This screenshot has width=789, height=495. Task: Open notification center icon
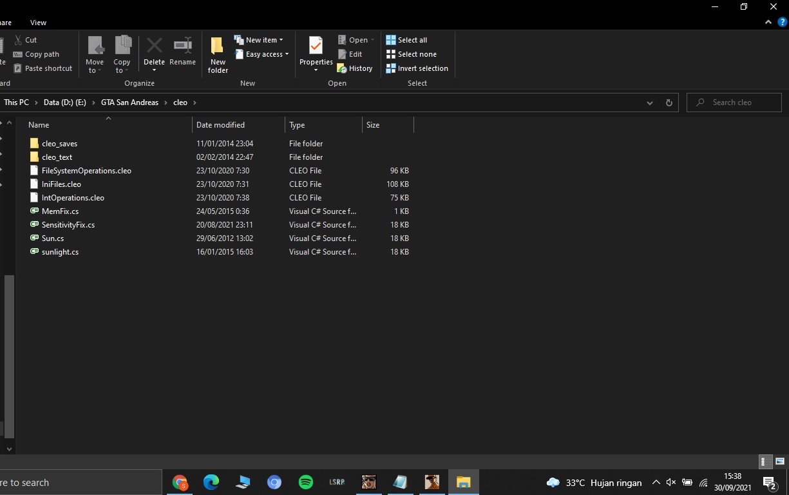tap(769, 483)
